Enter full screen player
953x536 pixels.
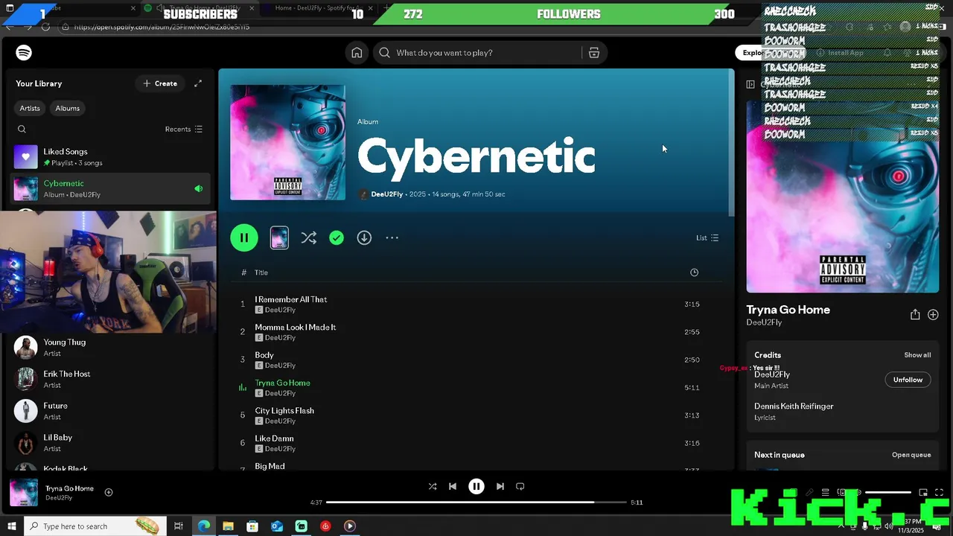pyautogui.click(x=939, y=493)
